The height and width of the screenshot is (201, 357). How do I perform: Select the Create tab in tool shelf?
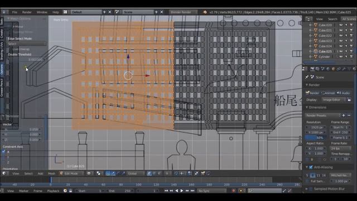point(2,33)
